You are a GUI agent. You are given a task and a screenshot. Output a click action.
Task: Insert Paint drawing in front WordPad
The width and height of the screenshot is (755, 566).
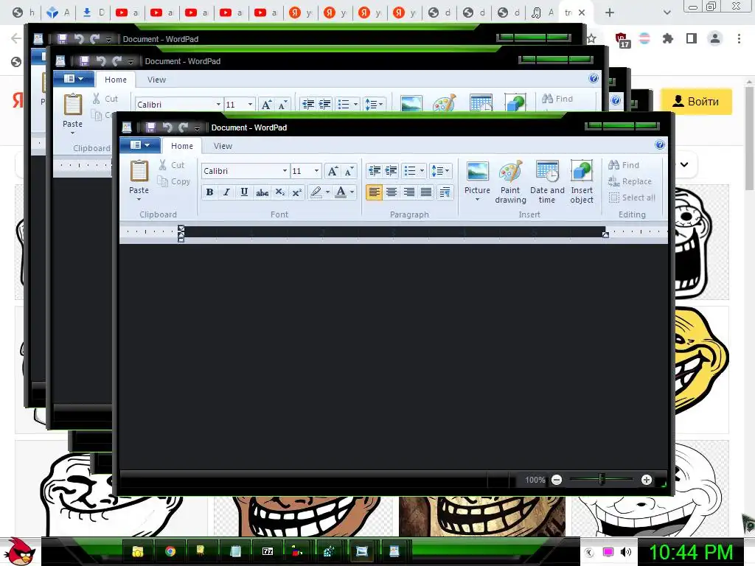[x=510, y=182]
